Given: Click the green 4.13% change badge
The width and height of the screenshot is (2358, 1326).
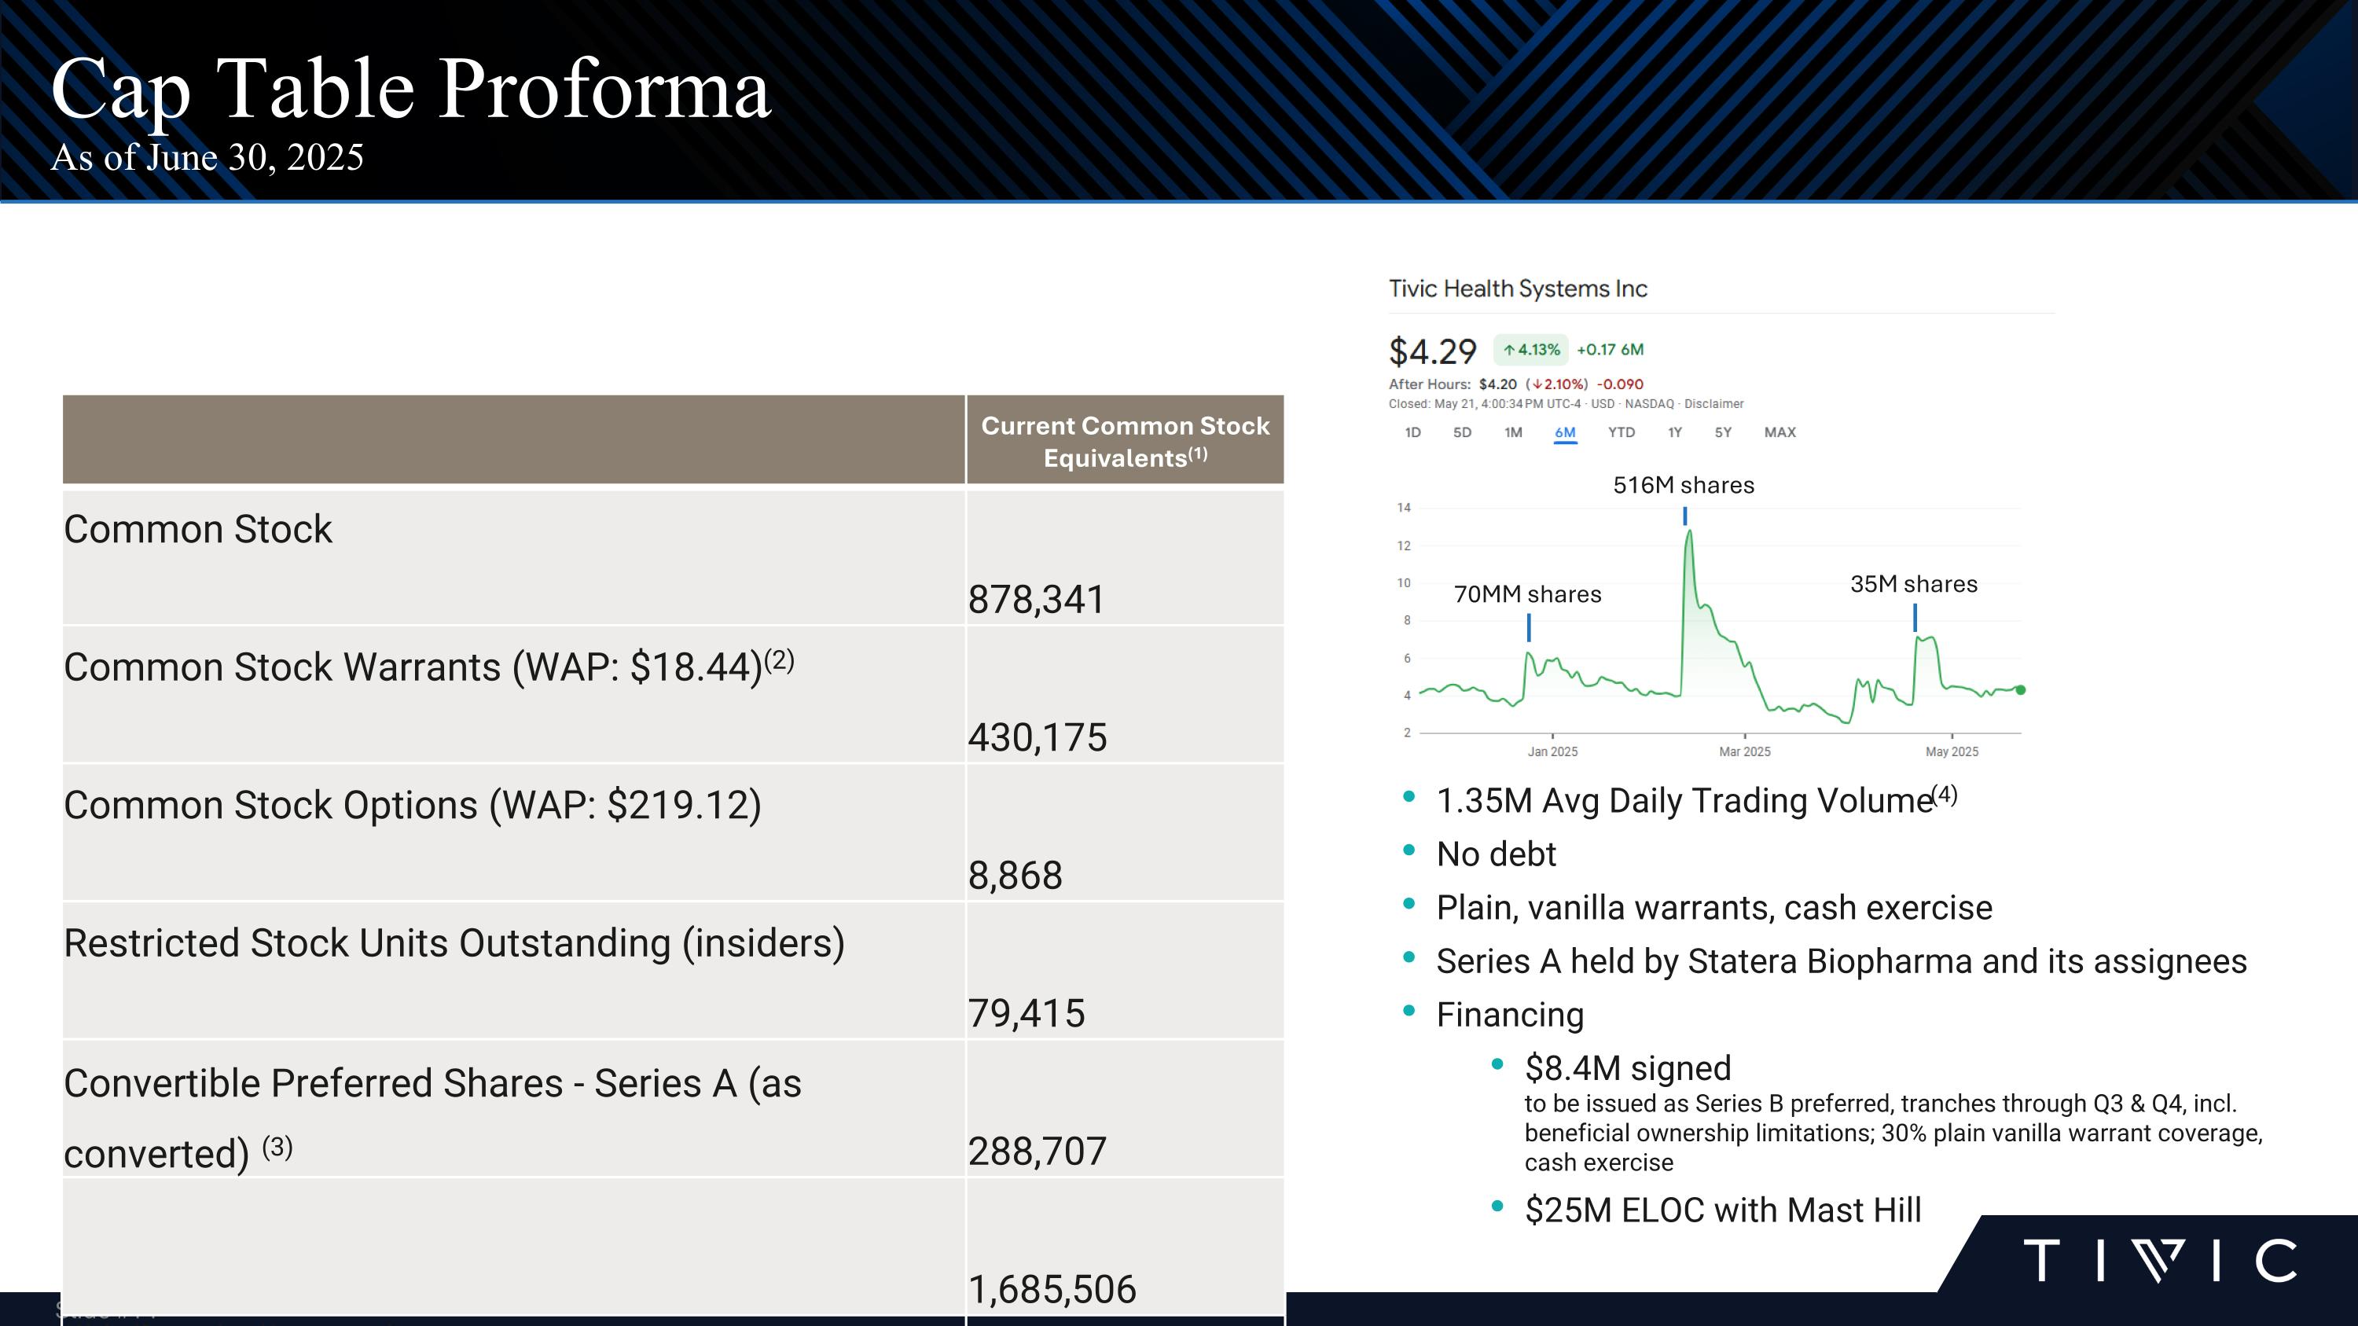Looking at the screenshot, I should [x=1531, y=350].
